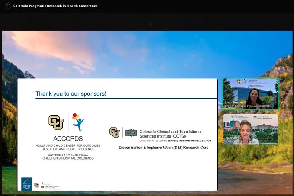Click Jerica Berge name caption
294x196 pixels.
[x=233, y=138]
